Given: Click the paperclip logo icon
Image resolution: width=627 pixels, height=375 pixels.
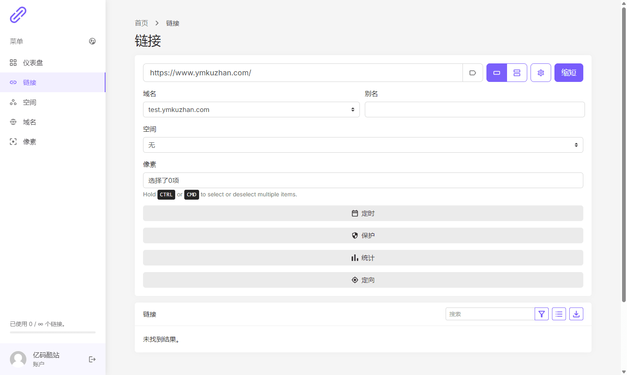Looking at the screenshot, I should (18, 15).
